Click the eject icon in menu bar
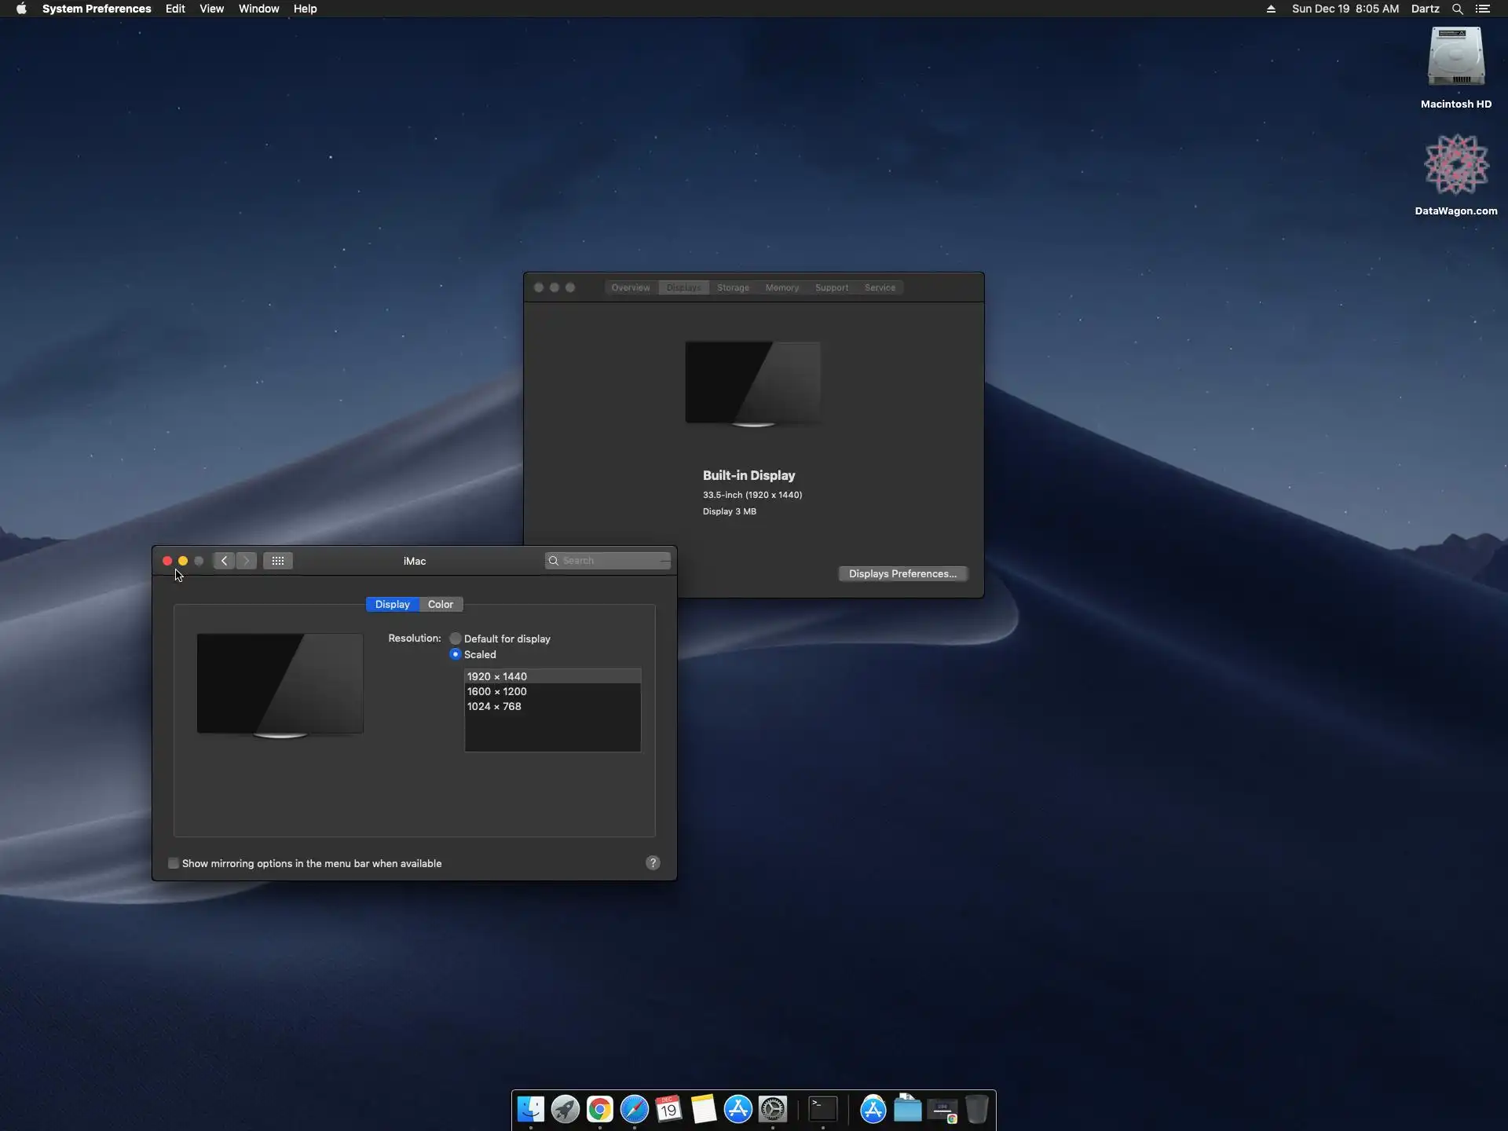This screenshot has width=1508, height=1131. point(1271,9)
